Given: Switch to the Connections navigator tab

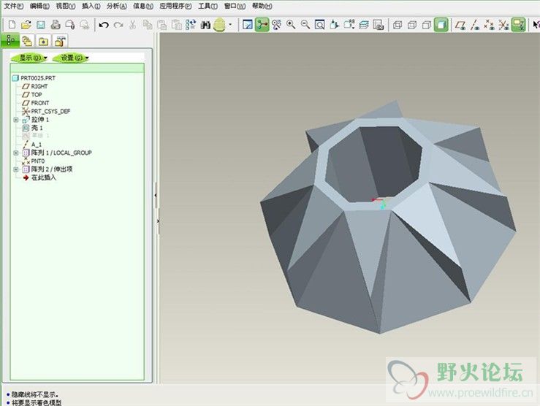Looking at the screenshot, I should (x=60, y=42).
